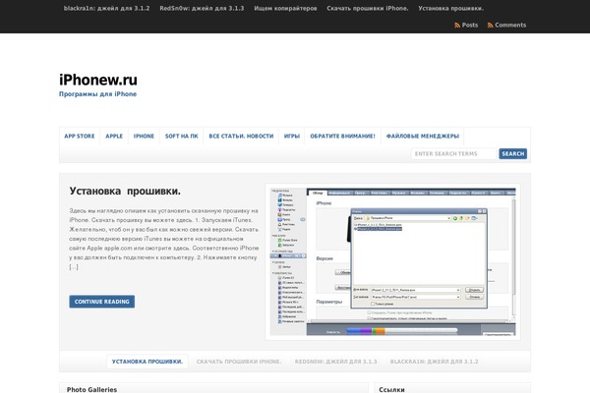Select the СКАЧАТЬ ПРОШИВКИ IPHONE slider tab

pos(239,362)
